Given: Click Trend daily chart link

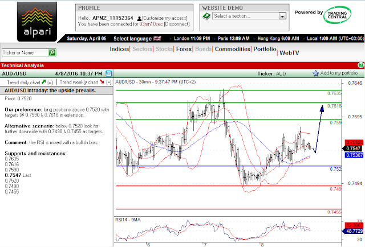Looking at the screenshot, I should [23, 83].
